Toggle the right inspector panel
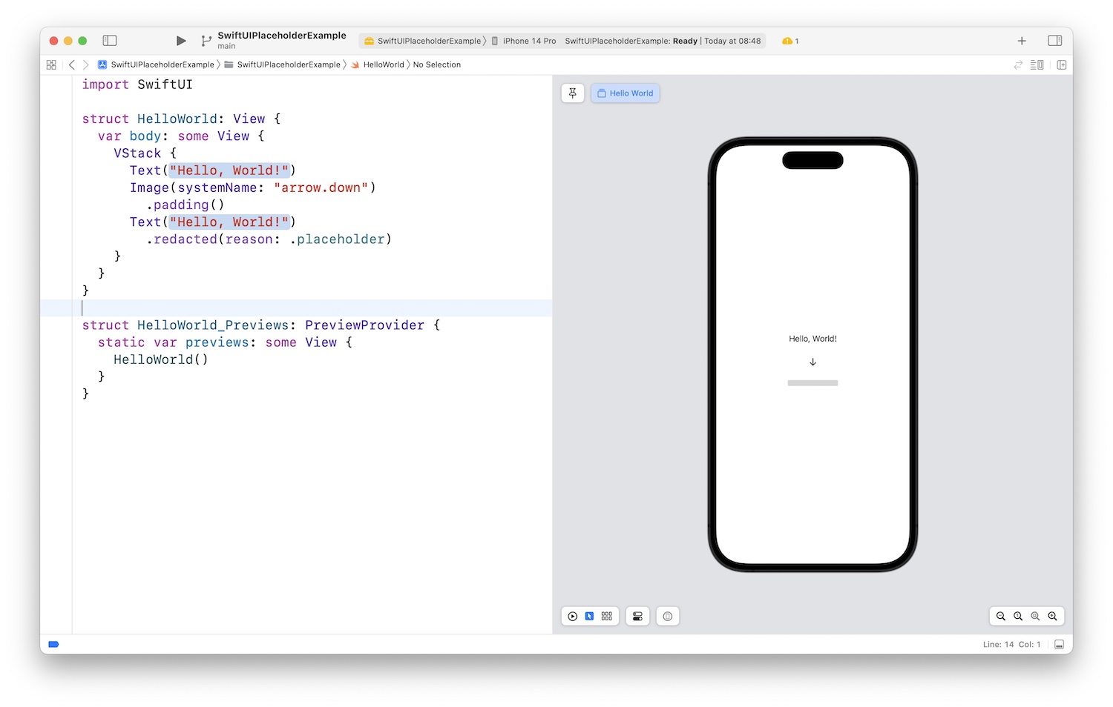This screenshot has width=1113, height=707. [1054, 41]
